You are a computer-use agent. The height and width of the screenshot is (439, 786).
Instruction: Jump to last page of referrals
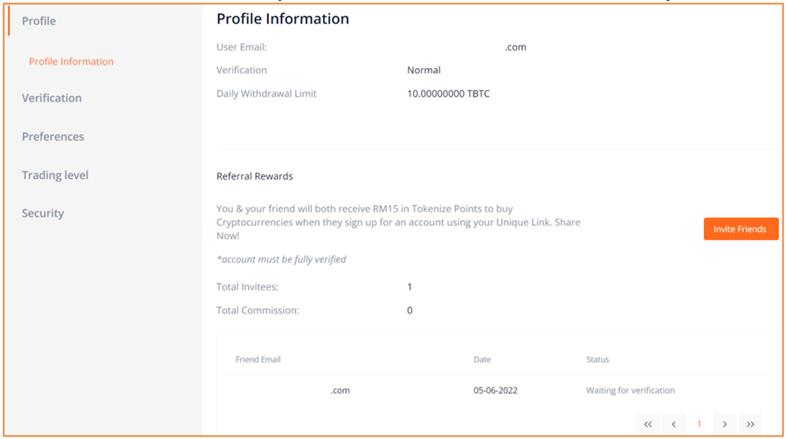[x=750, y=424]
